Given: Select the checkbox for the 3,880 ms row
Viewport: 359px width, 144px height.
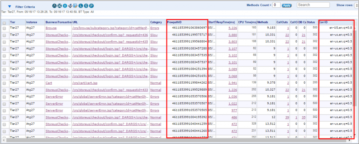Looking at the screenshot, I should point(4,35).
